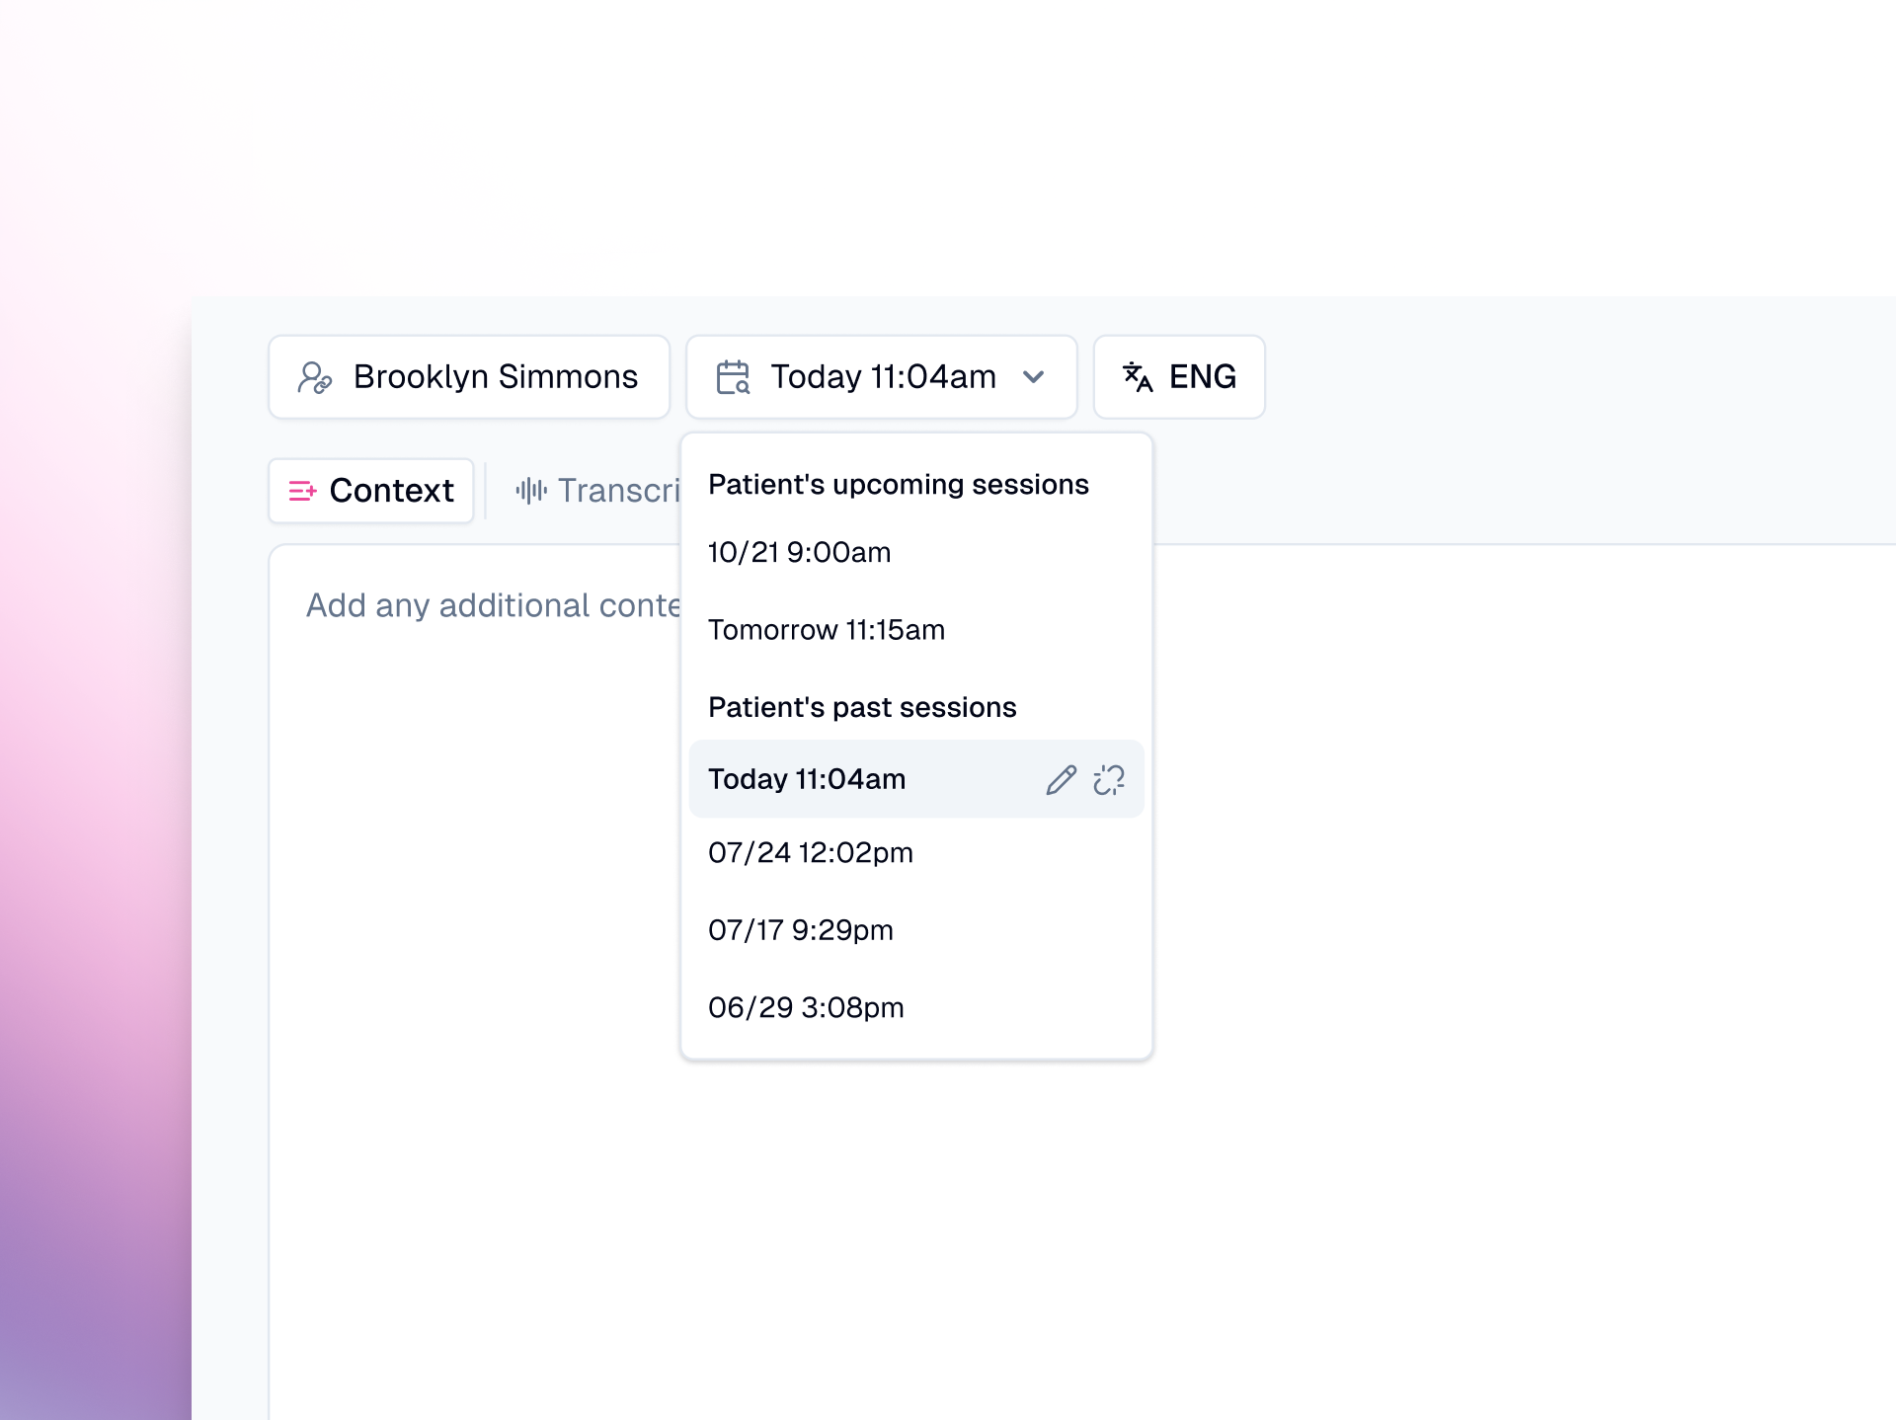Viewport: 1896px width, 1420px height.
Task: Click the translate icon next to ENG
Action: [x=1138, y=376]
